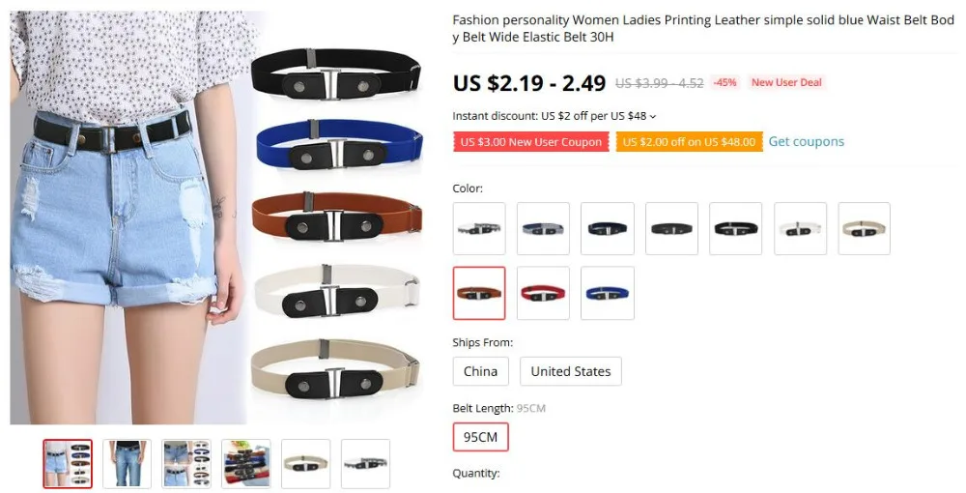
Task: View the beige belt gallery thumbnail
Action: [x=305, y=463]
